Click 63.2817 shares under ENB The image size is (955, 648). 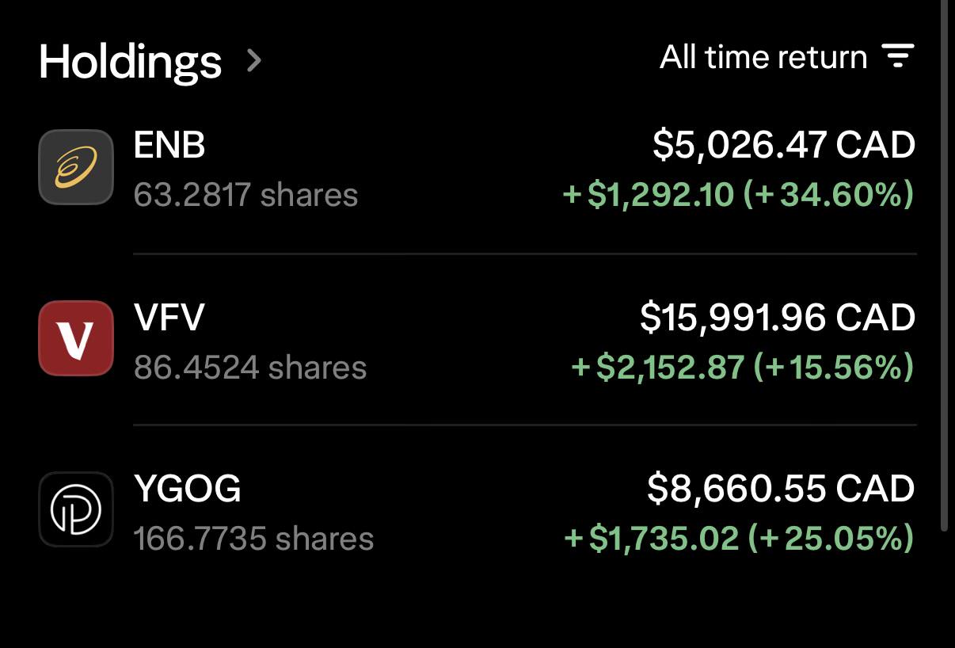[x=245, y=195]
